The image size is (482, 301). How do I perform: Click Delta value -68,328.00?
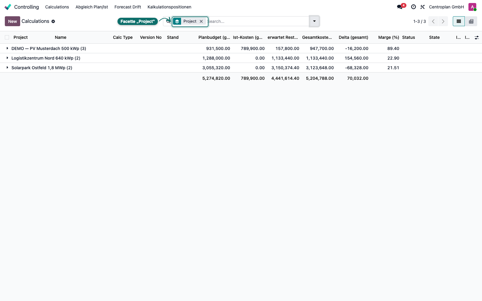click(x=357, y=68)
